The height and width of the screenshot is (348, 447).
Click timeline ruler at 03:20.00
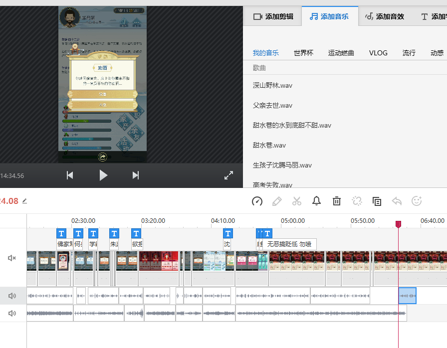click(x=153, y=221)
